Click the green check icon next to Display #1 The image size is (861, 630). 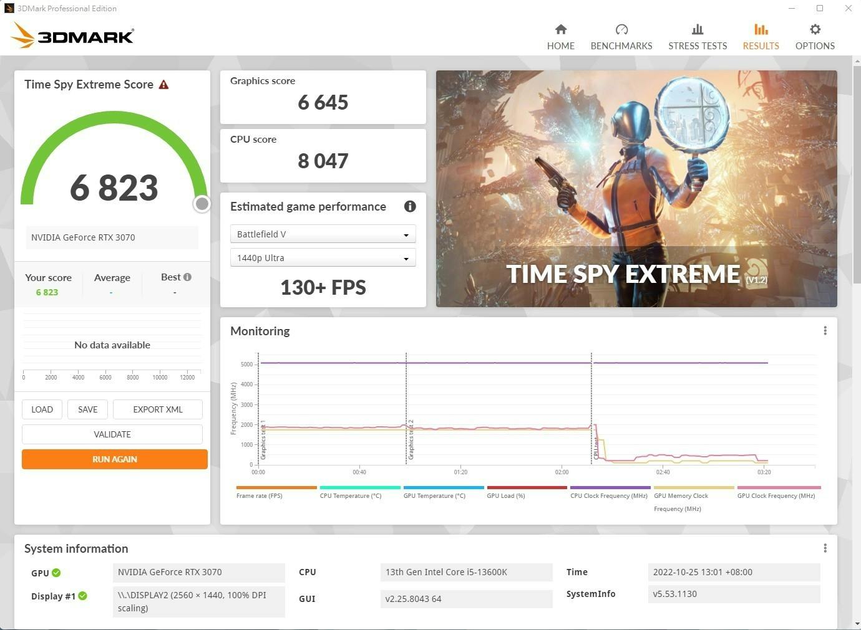pos(82,596)
